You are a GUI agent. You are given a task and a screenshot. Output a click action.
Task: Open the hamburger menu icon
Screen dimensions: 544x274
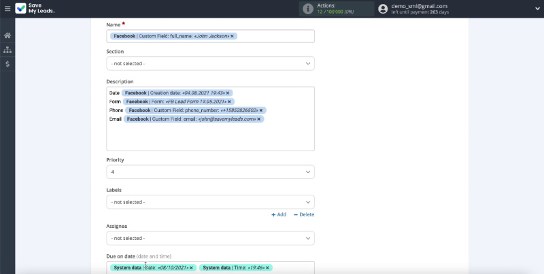pos(7,9)
